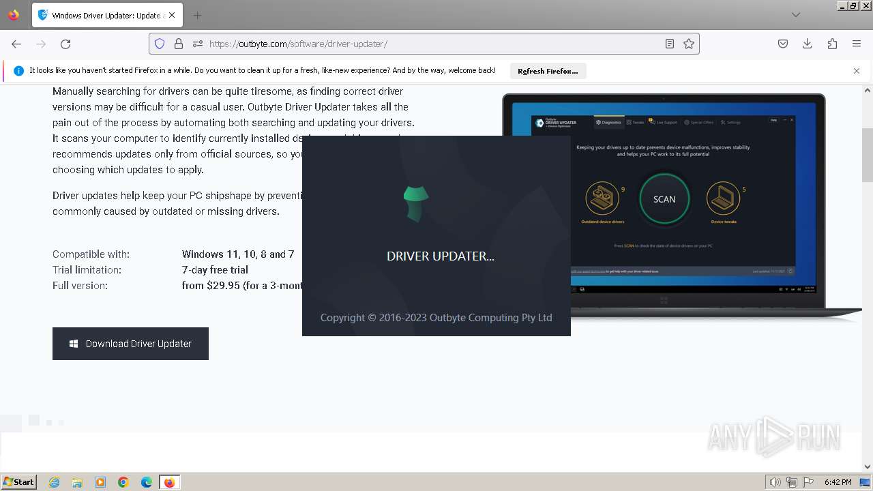Open site permissions icon in address bar
873x491 pixels.
[198, 44]
